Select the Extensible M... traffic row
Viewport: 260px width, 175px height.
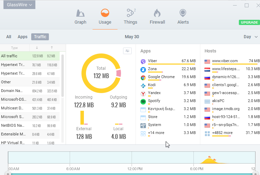30,134
